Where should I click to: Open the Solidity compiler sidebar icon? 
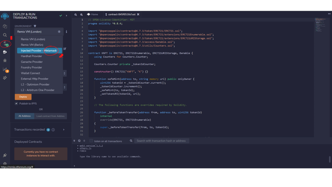(6, 44)
